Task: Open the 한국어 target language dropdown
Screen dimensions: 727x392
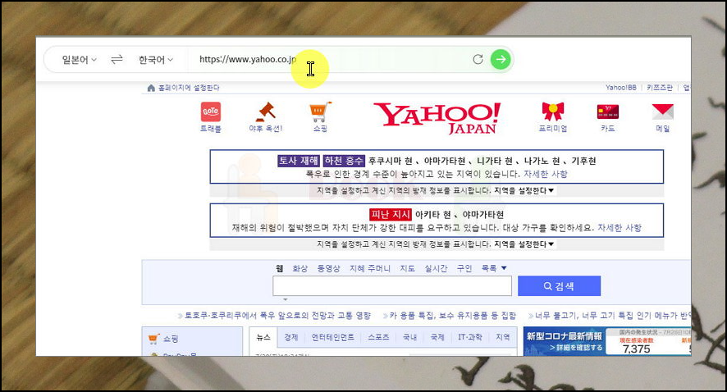Action: click(x=156, y=60)
